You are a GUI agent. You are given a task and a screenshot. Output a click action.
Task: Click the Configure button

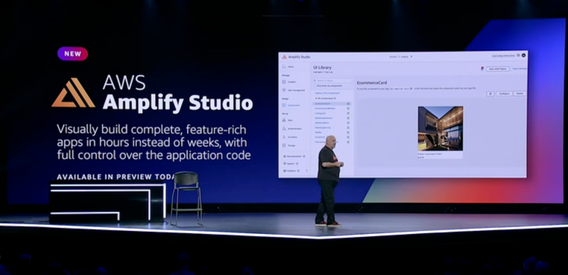(x=504, y=93)
